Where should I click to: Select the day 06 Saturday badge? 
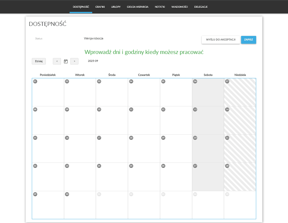(195, 81)
